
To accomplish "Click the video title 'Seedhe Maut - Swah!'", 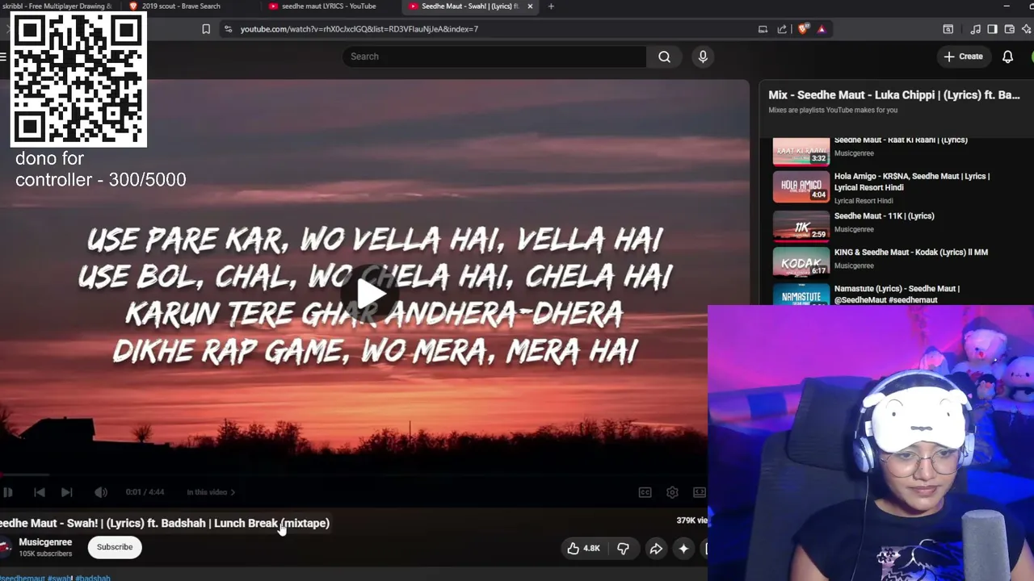I will 165,523.
